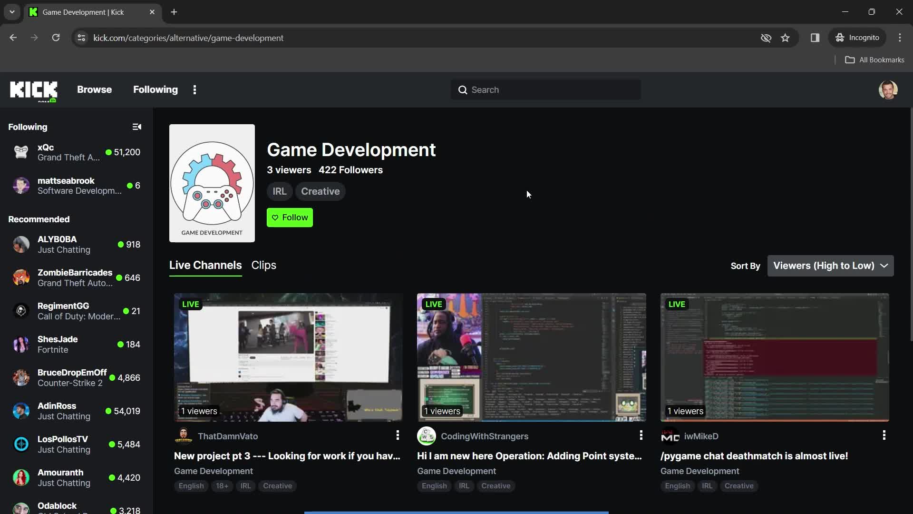Open the Incognito profile button
Viewport: 913px width, 514px height.
pos(857,38)
